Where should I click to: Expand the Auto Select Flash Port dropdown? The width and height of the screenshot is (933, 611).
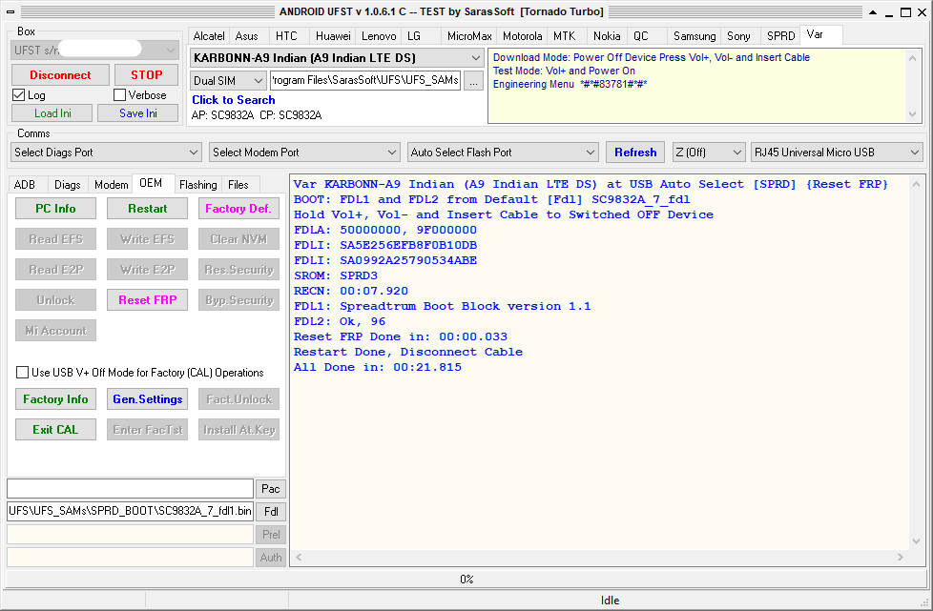coord(503,153)
